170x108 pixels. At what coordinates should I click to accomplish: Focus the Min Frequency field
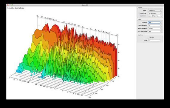pyautogui.click(x=154, y=25)
